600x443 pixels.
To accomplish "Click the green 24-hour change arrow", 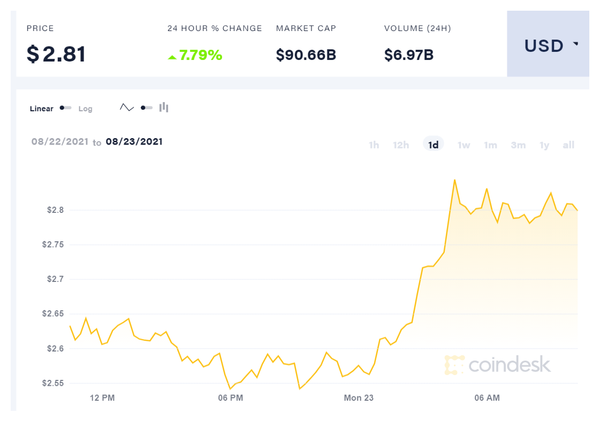I will pos(172,56).
